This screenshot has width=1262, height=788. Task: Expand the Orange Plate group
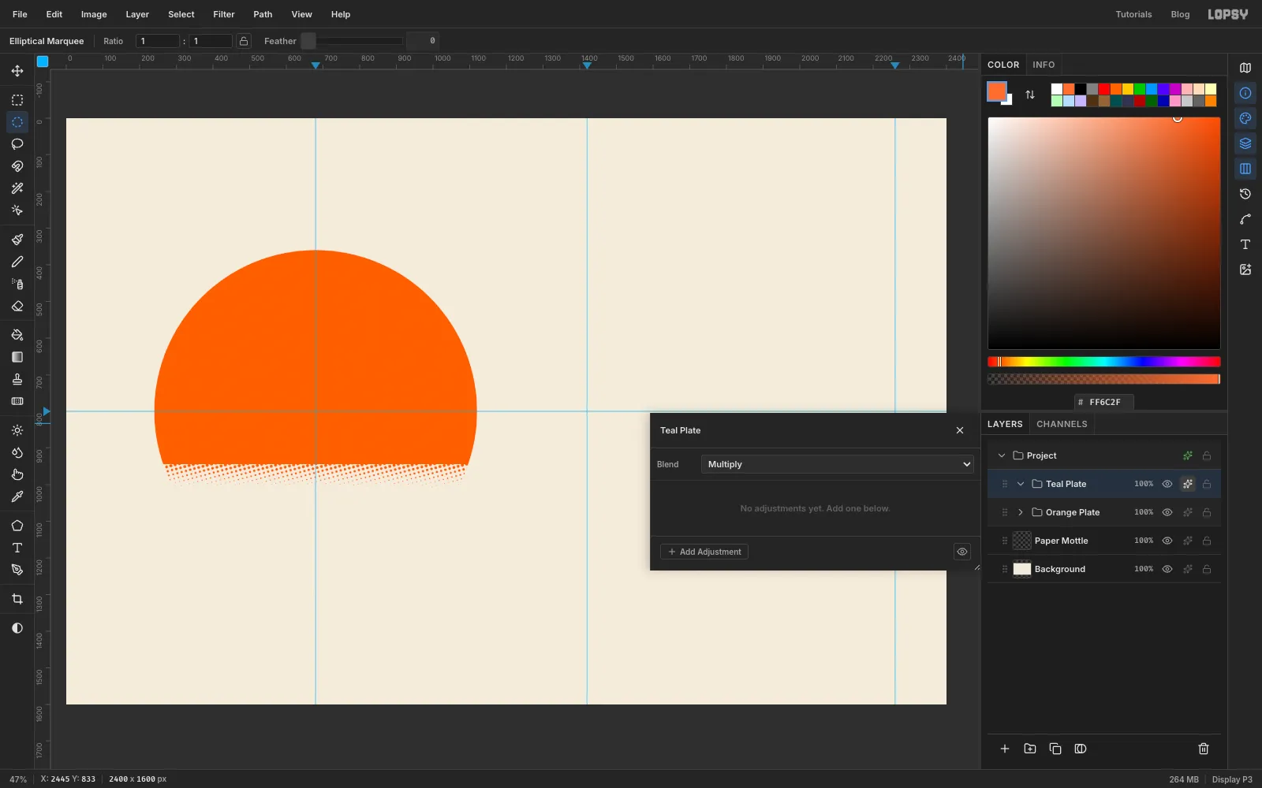point(1021,512)
